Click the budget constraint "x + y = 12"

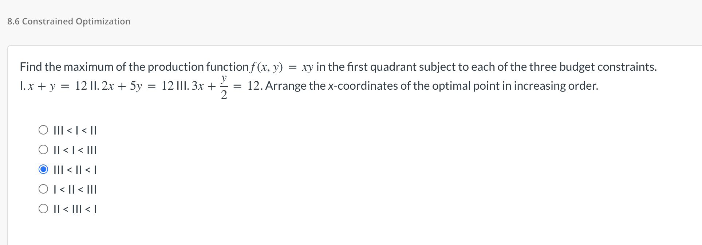pos(55,86)
